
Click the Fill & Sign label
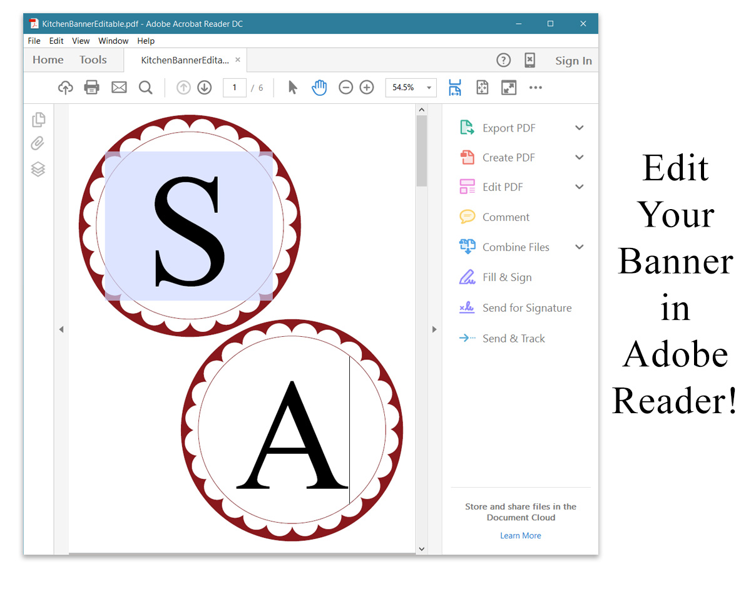tap(507, 277)
